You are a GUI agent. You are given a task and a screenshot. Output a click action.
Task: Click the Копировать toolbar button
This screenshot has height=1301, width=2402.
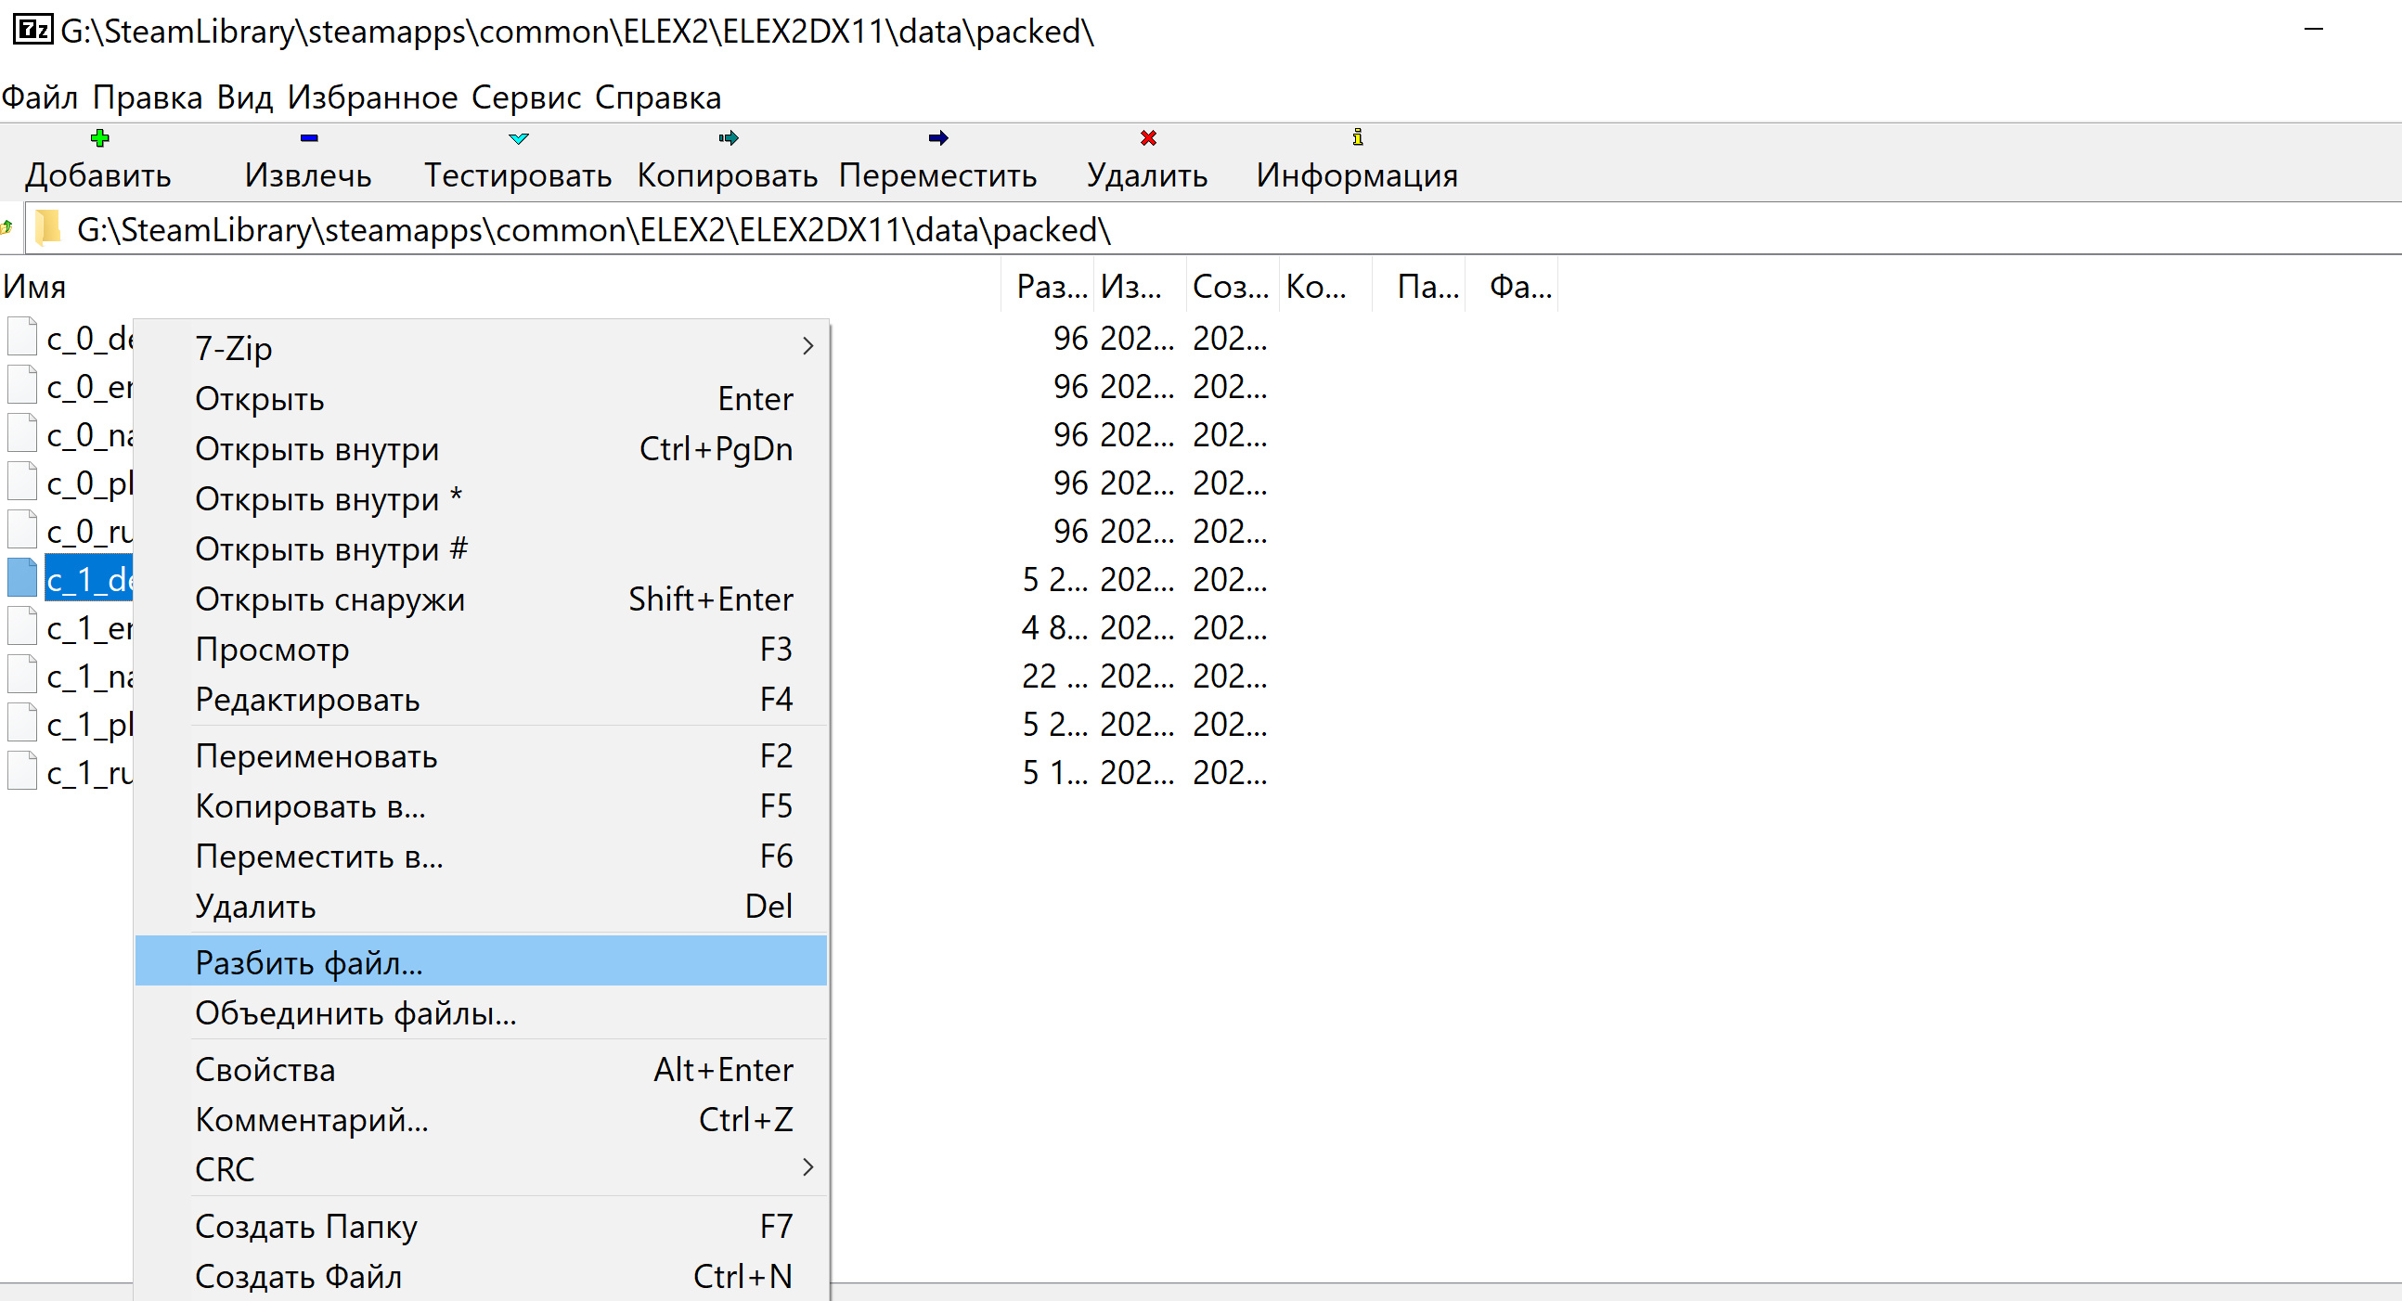[x=728, y=161]
